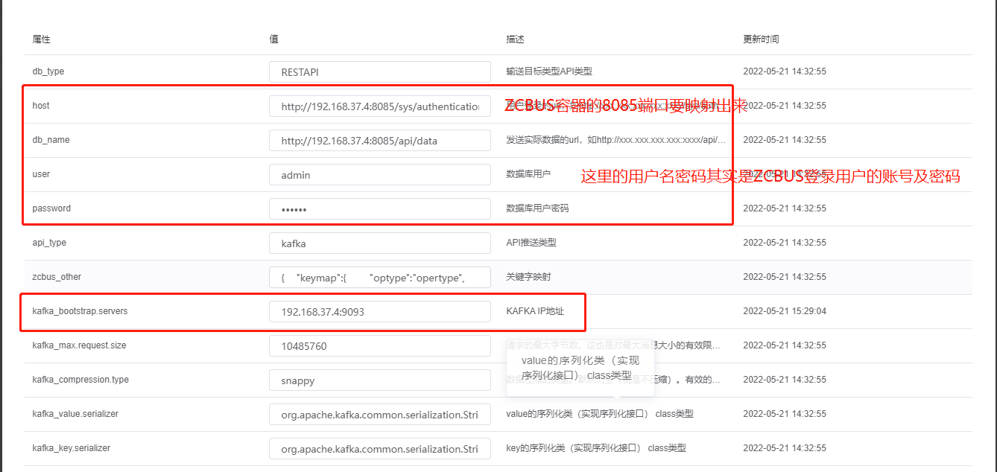Select the kafka_value.serializer input field
This screenshot has width=997, height=472.
(379, 415)
